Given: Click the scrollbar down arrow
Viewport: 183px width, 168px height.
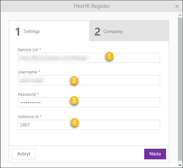Looking at the screenshot, I should point(180,165).
